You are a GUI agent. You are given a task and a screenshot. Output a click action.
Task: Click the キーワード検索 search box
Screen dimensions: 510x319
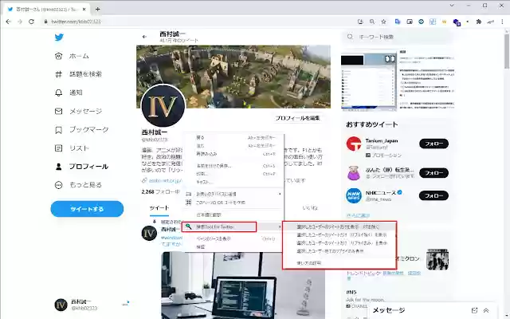pos(398,37)
